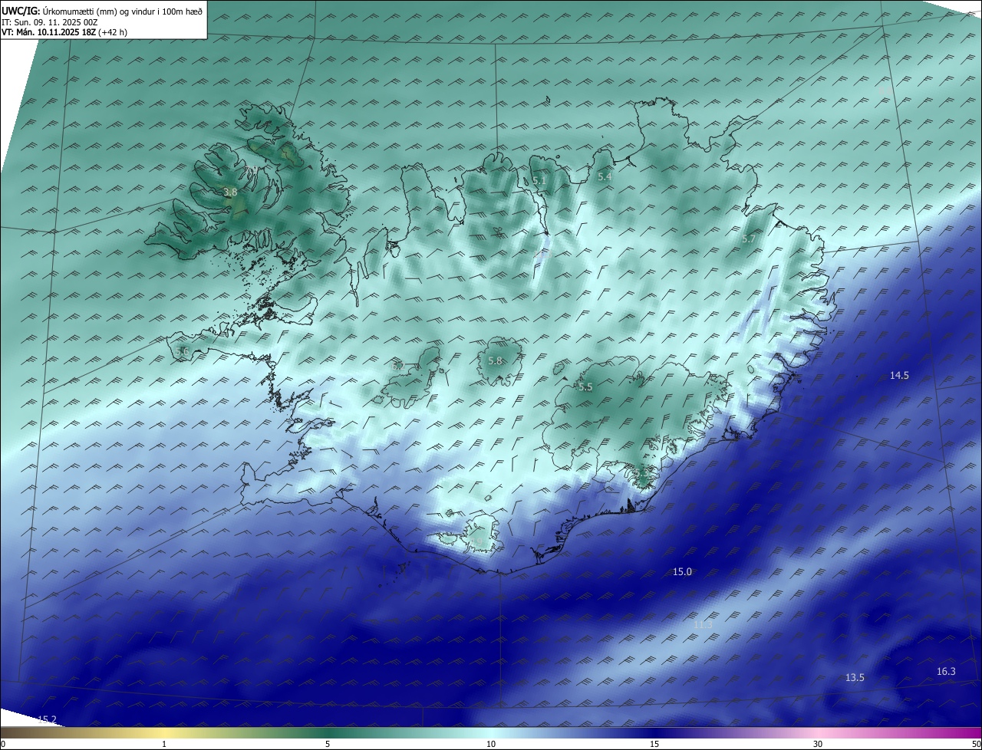The height and width of the screenshot is (750, 982).
Task: Click the '14.5' value over the sea
Action: 899,375
